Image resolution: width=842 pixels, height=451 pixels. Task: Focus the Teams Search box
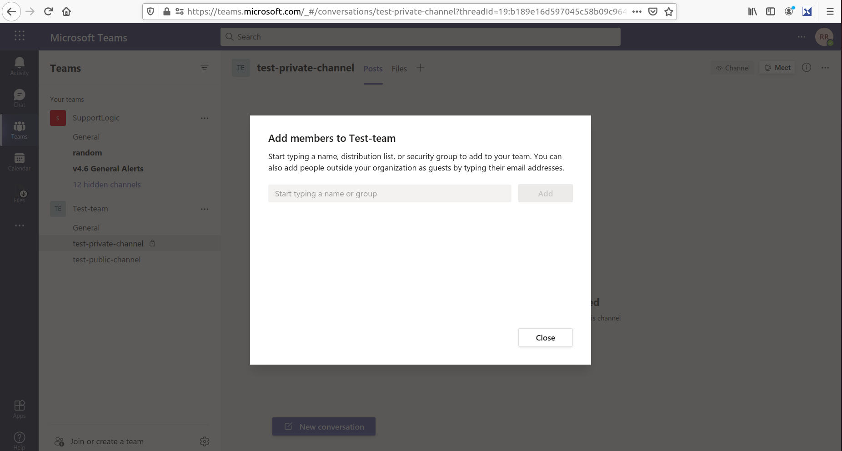coord(421,37)
